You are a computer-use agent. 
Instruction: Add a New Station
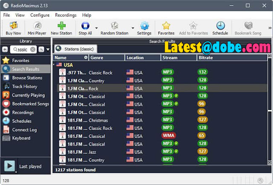pos(61,28)
